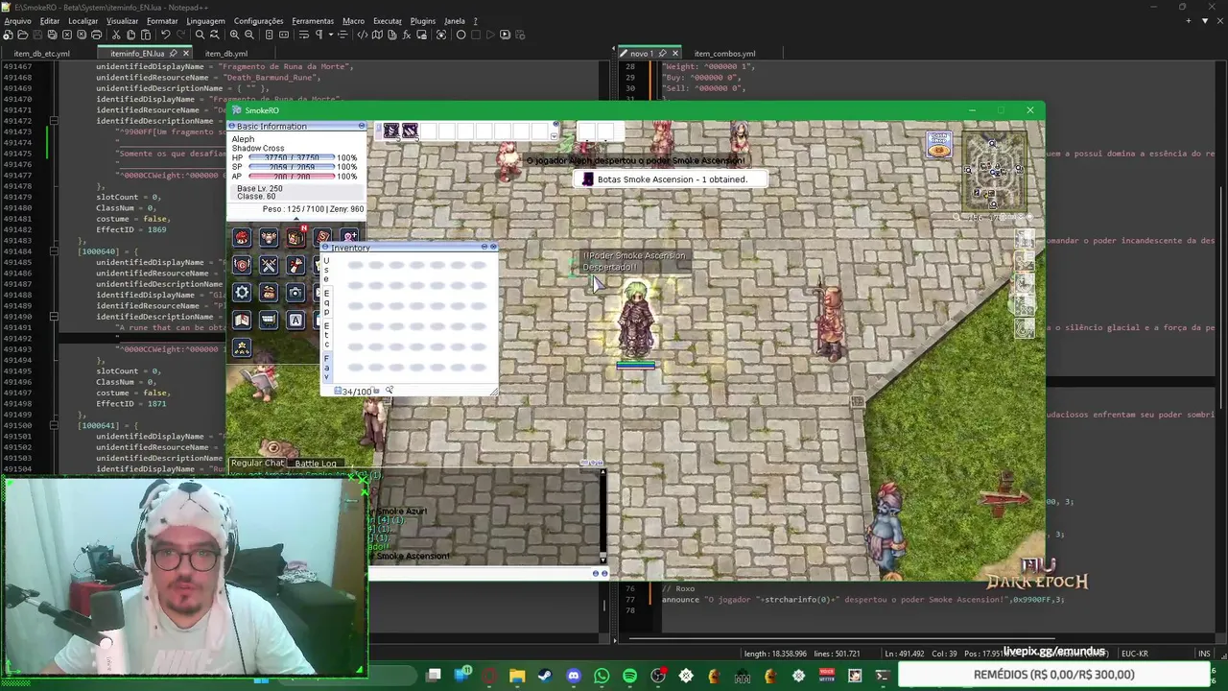Open the Plugins menu
This screenshot has width=1228, height=691.
coord(422,20)
